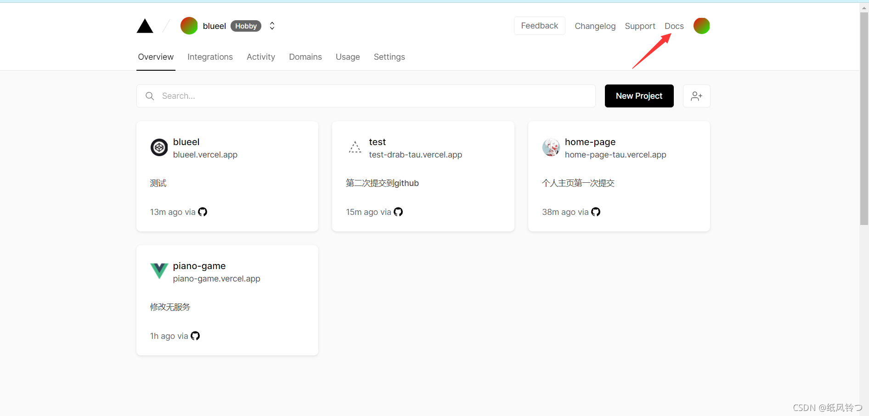Switch to the Settings tab

tap(389, 57)
